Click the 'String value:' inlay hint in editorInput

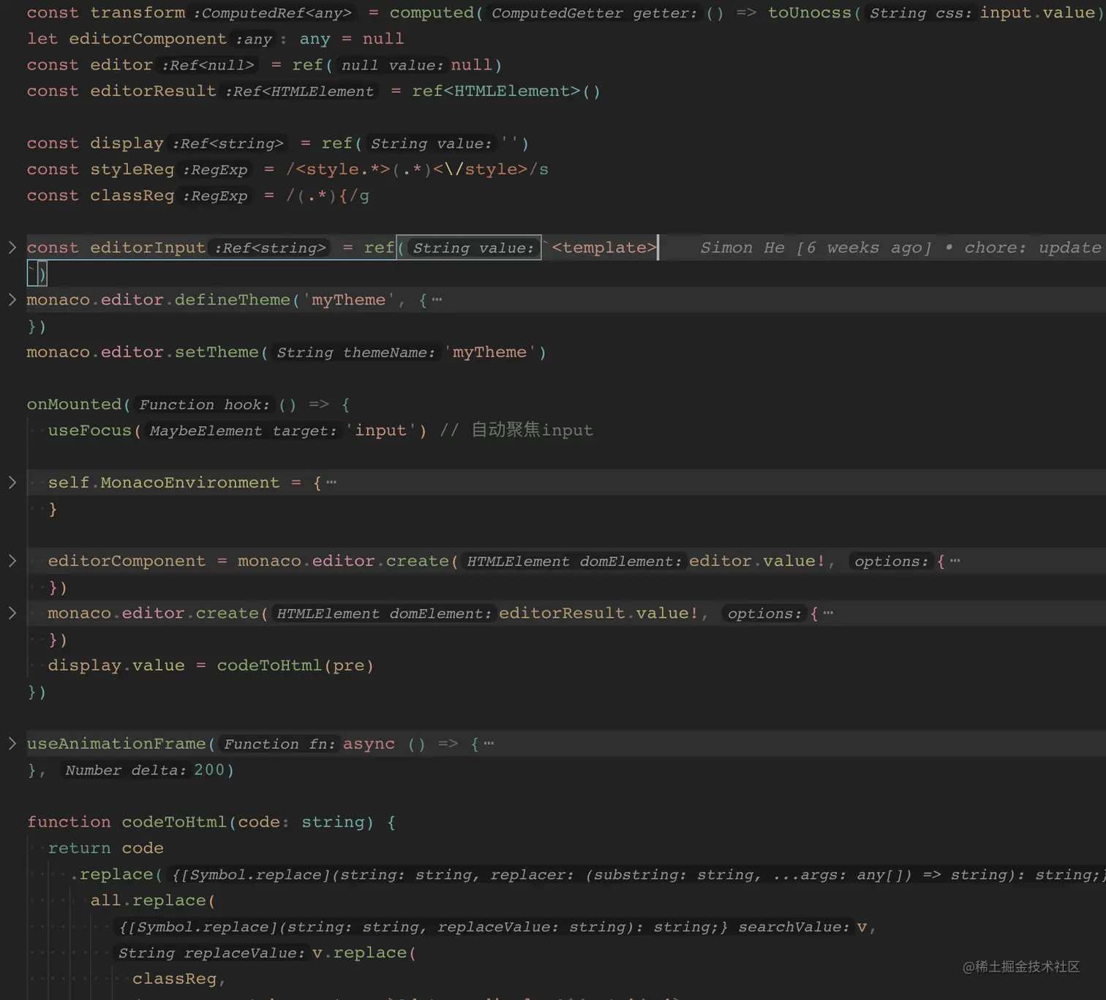pyautogui.click(x=473, y=248)
